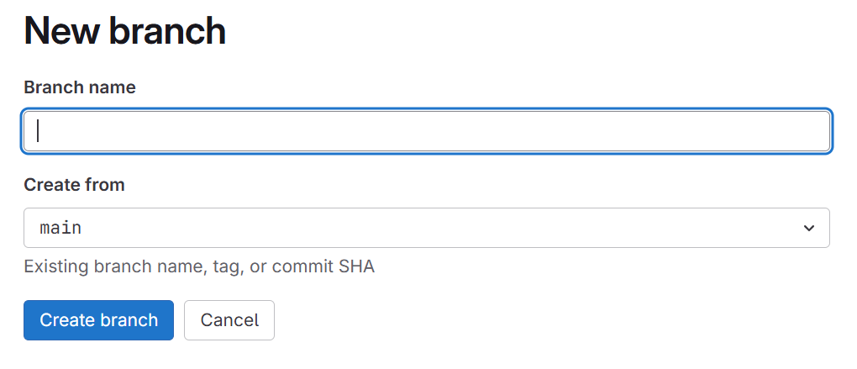This screenshot has width=857, height=369.
Task: Click the New branch page heading
Action: pyautogui.click(x=124, y=30)
